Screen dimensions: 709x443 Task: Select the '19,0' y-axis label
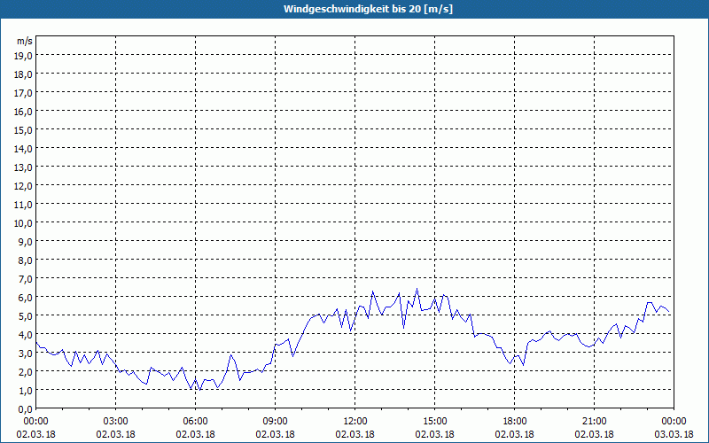(x=24, y=56)
